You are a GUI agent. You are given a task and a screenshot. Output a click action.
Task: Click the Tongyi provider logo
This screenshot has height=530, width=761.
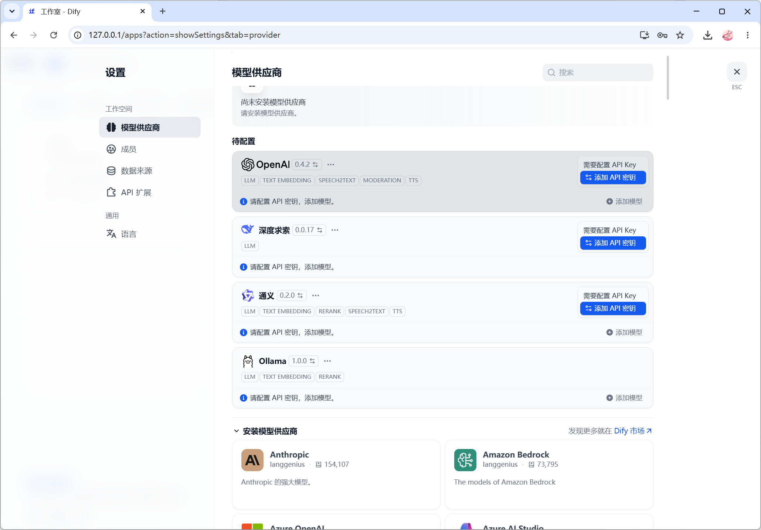point(248,295)
